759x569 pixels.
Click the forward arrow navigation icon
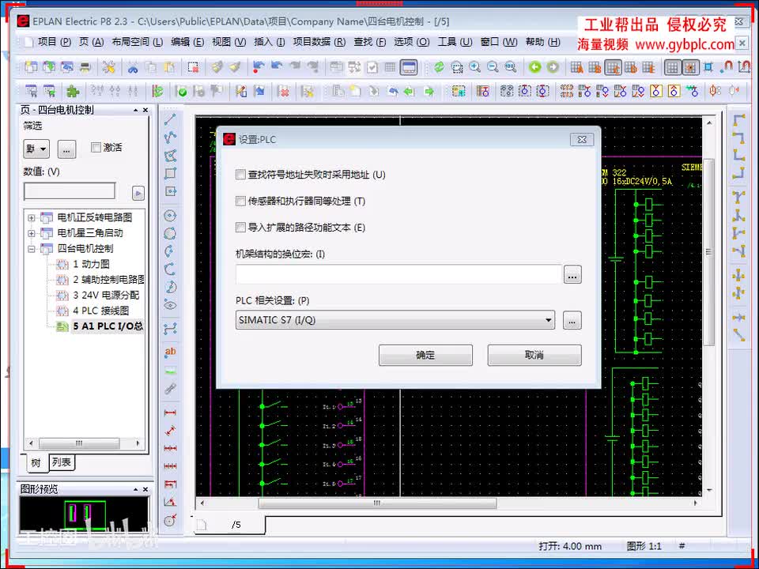(553, 67)
